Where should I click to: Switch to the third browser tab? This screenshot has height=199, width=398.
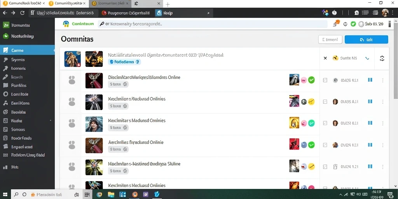coord(110,3)
